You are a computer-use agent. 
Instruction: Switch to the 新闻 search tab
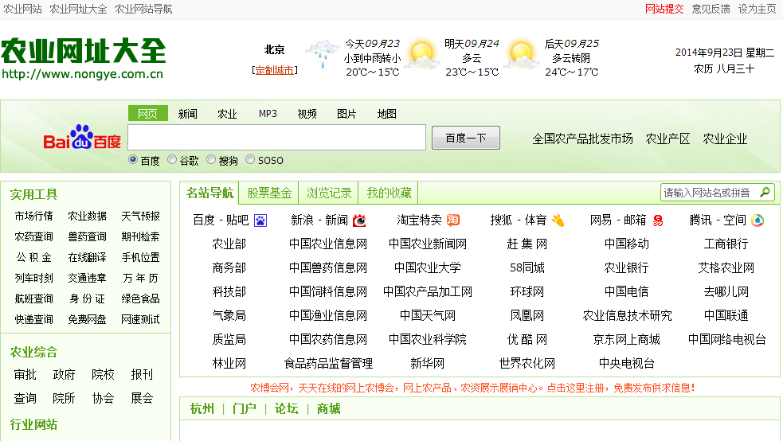188,114
